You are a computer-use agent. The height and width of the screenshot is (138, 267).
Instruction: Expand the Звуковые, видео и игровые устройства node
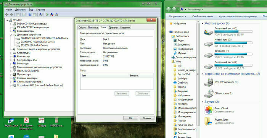pyautogui.click(x=11, y=49)
